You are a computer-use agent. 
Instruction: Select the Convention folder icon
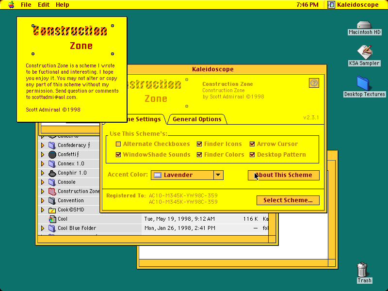[x=52, y=200]
